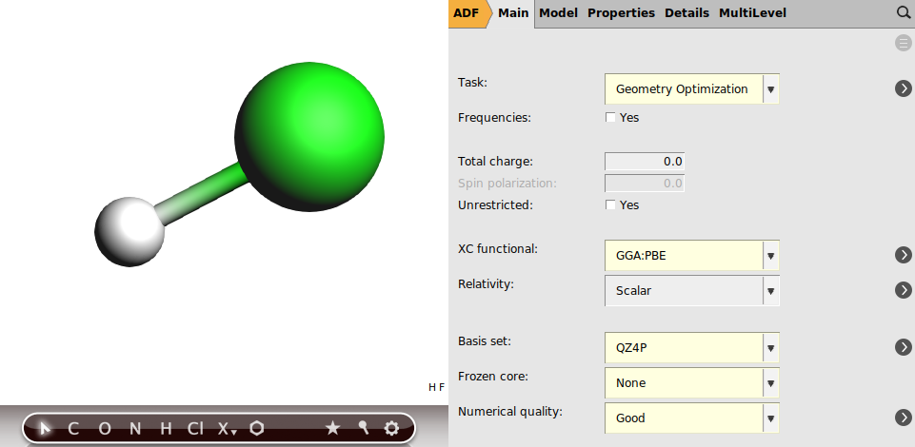Open Relativity details arrow button

point(904,290)
